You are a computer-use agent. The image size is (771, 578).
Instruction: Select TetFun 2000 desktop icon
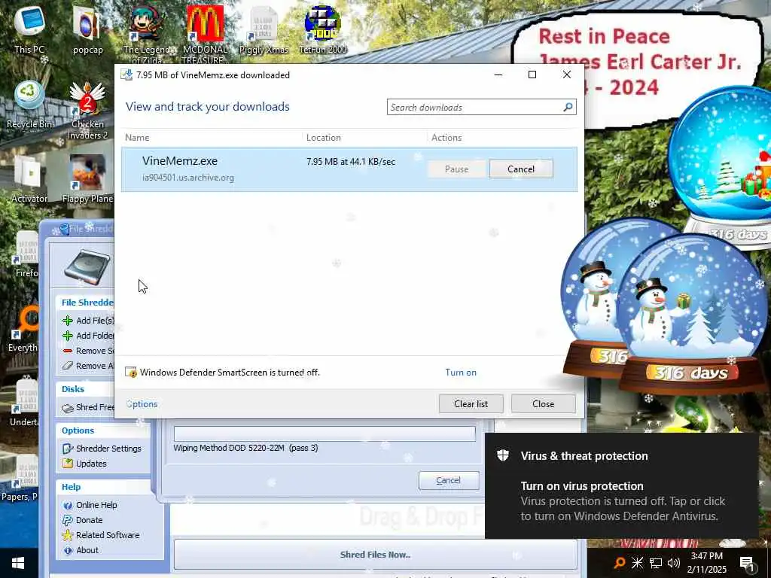coord(322,29)
